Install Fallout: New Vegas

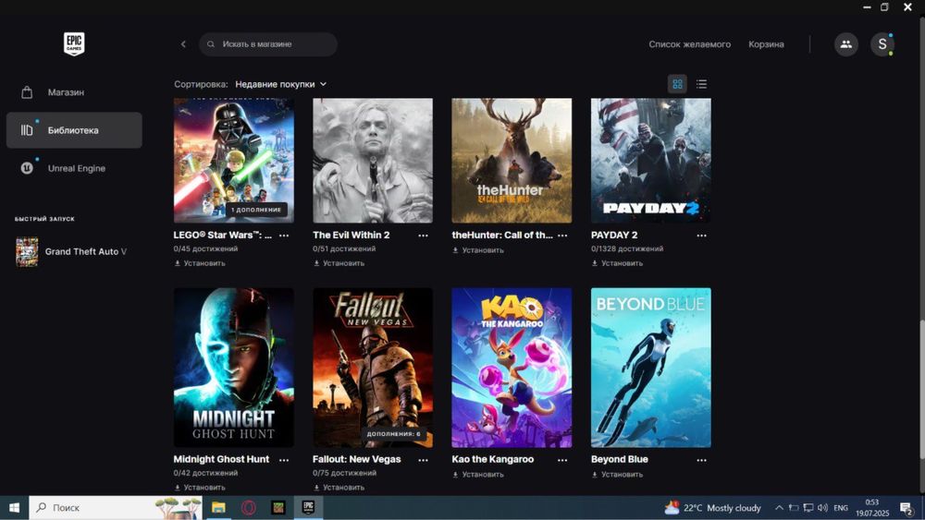pyautogui.click(x=339, y=488)
